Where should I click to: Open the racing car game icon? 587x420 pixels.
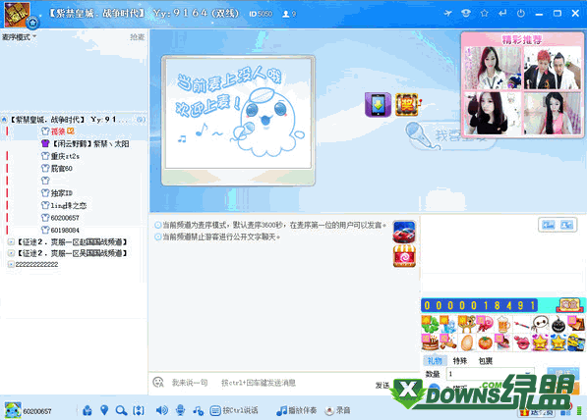click(x=404, y=232)
